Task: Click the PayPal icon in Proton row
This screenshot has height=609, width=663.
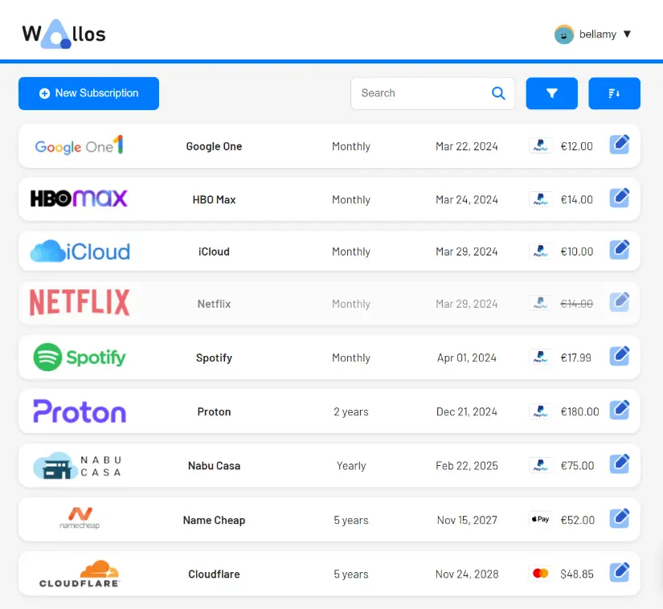Action: (540, 411)
